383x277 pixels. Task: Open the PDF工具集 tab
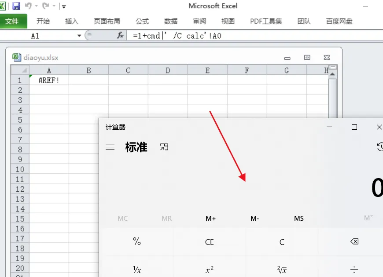266,21
